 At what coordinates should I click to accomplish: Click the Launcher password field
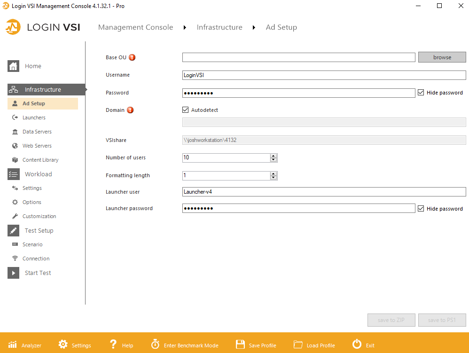pyautogui.click(x=298, y=208)
